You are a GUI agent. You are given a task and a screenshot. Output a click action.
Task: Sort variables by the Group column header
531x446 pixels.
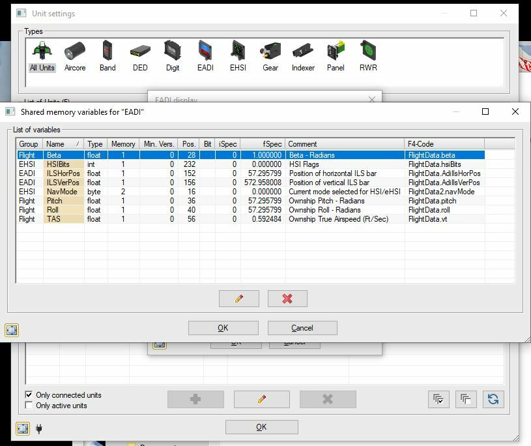point(29,144)
